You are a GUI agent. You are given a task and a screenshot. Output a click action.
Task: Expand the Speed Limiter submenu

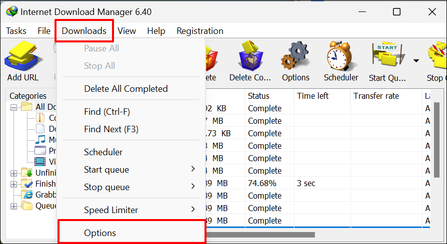(x=193, y=210)
